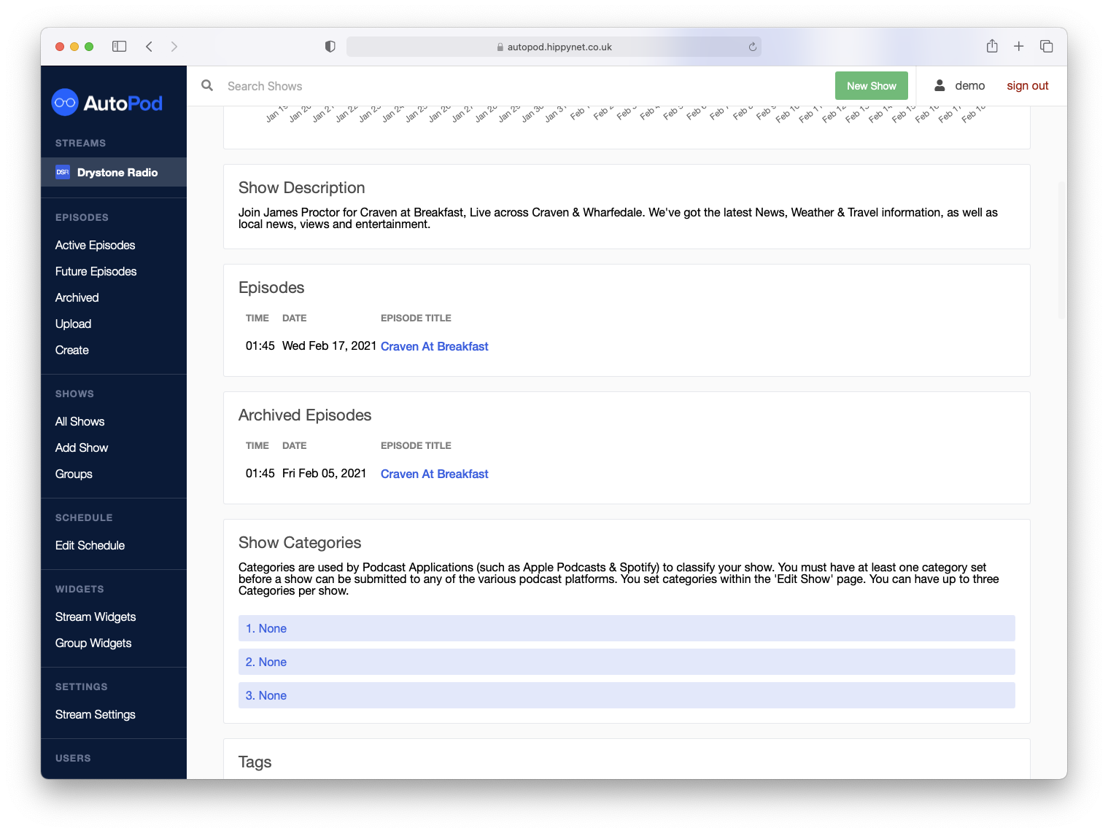Open Edit Schedule
The image size is (1108, 833).
coord(90,545)
